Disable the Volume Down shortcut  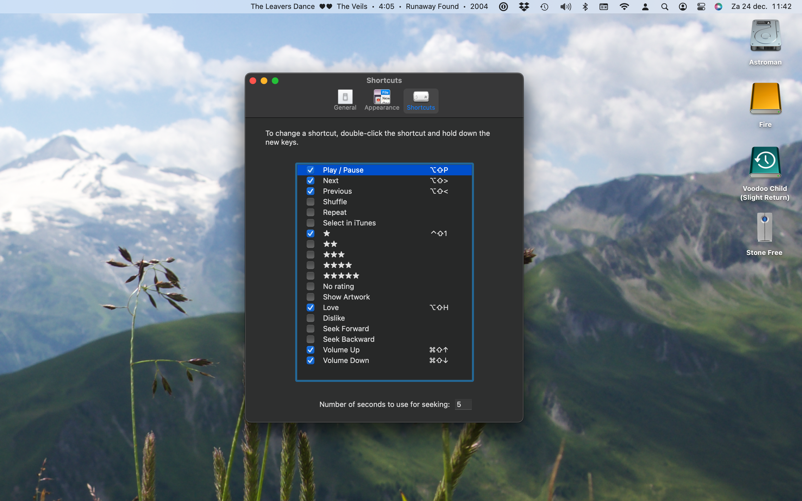pyautogui.click(x=310, y=360)
